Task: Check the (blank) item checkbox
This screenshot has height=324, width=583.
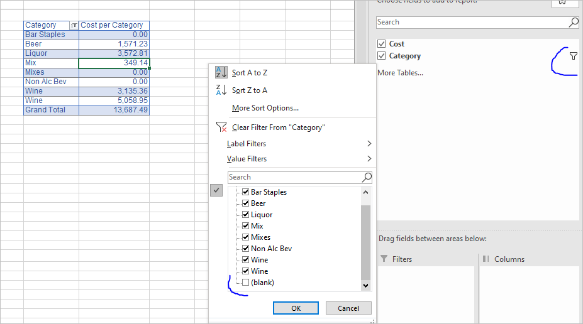Action: point(245,283)
